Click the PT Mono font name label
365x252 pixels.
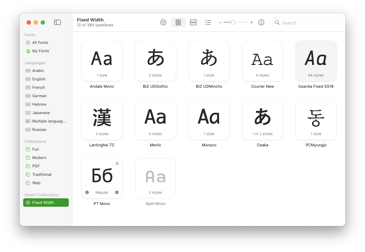[102, 204]
